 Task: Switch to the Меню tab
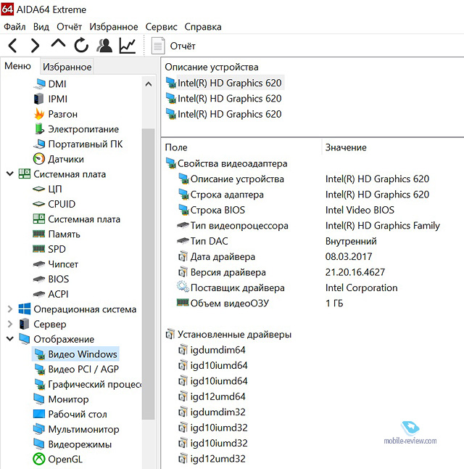(17, 66)
